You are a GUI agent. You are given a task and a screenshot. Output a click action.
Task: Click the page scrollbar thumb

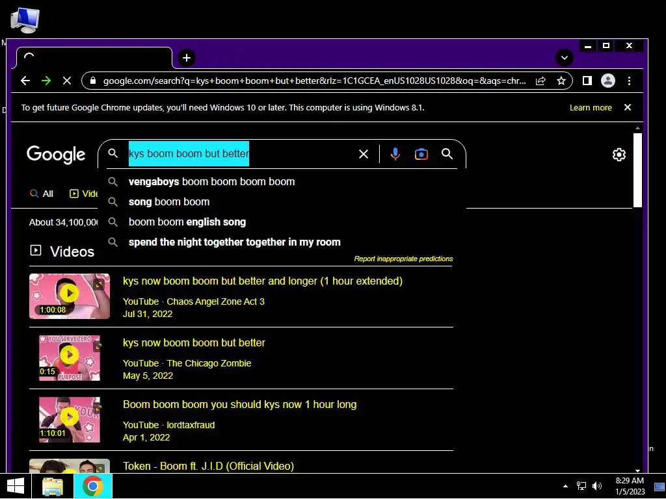pyautogui.click(x=637, y=170)
